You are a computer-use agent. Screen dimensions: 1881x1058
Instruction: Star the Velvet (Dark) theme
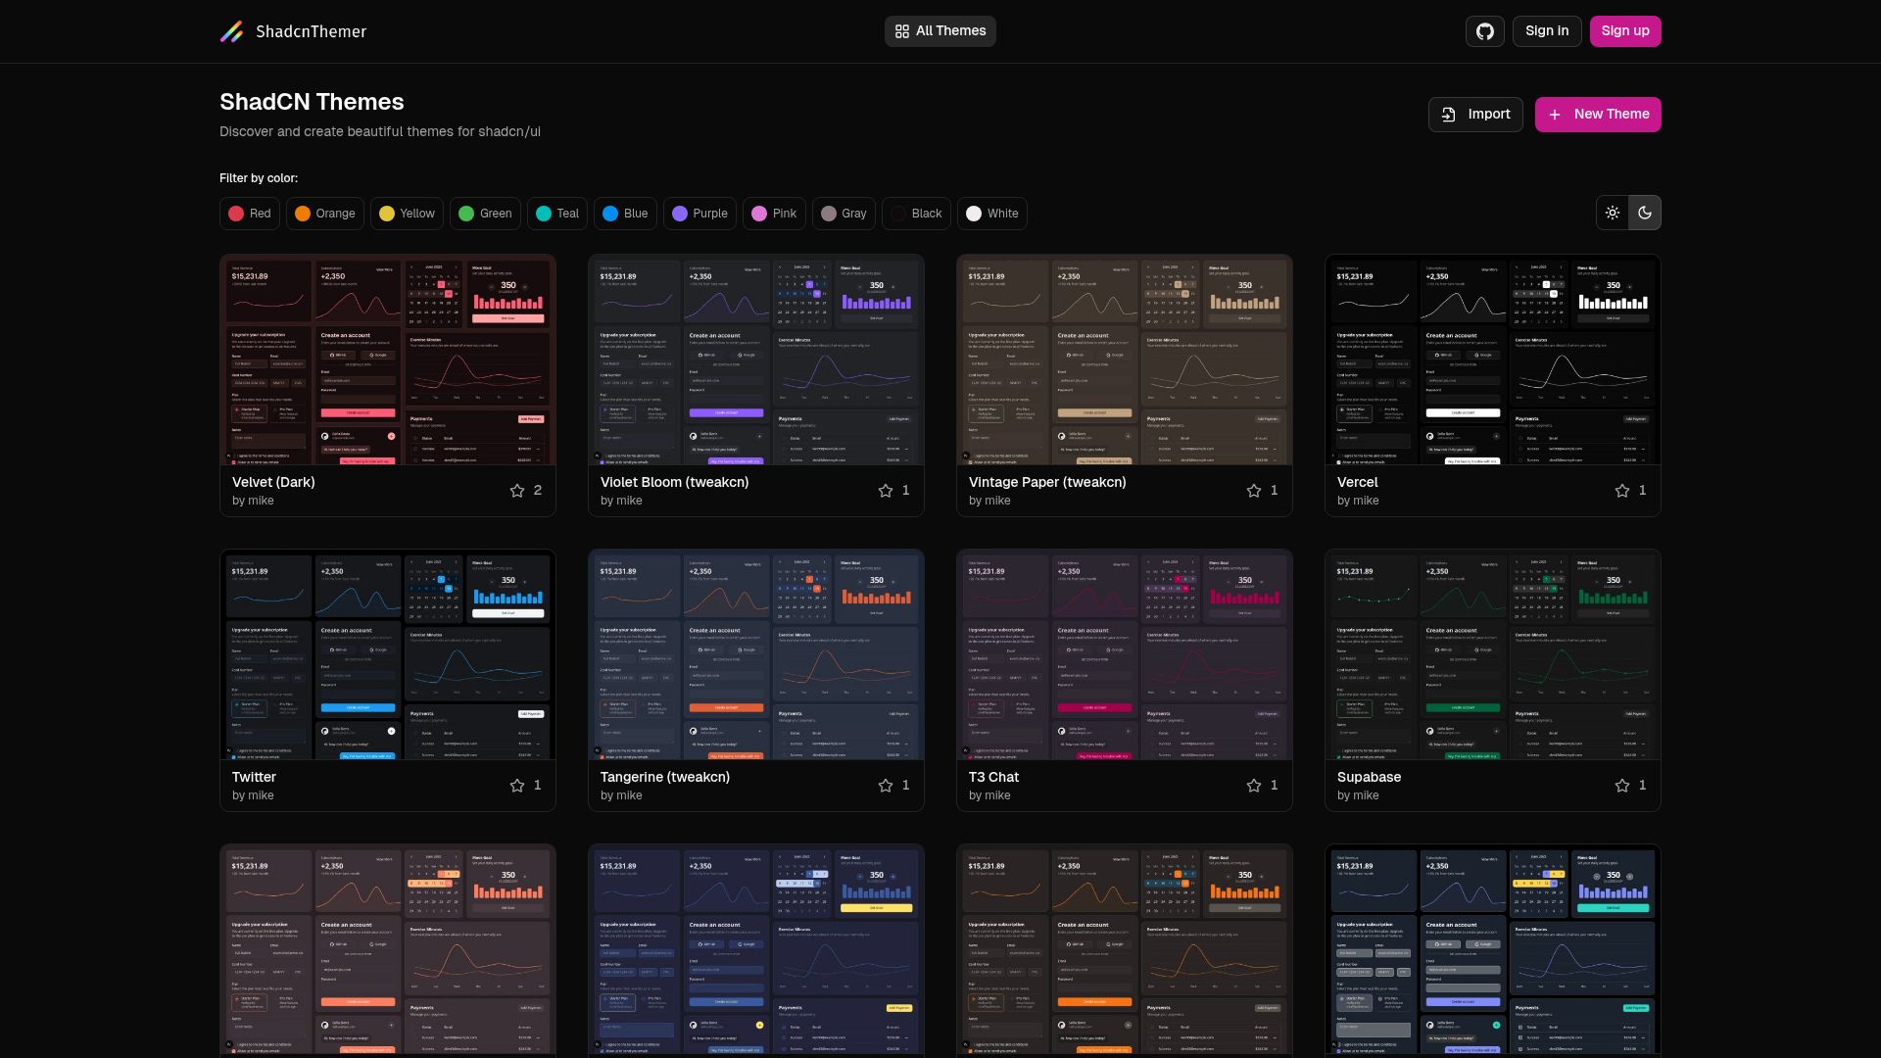click(x=517, y=491)
